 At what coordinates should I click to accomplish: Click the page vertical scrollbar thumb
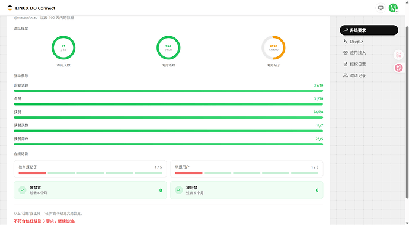407,112
